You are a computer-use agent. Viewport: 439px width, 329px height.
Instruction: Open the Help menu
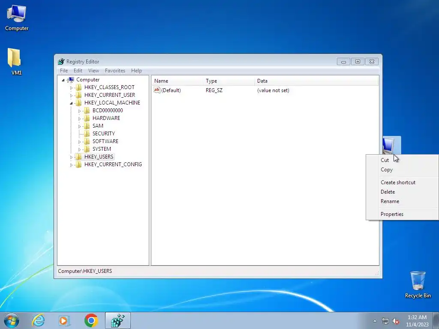coord(136,71)
